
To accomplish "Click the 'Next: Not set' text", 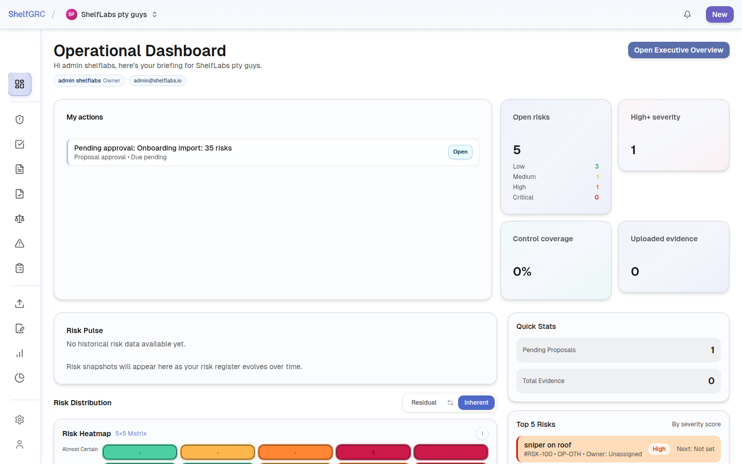I will click(x=696, y=449).
